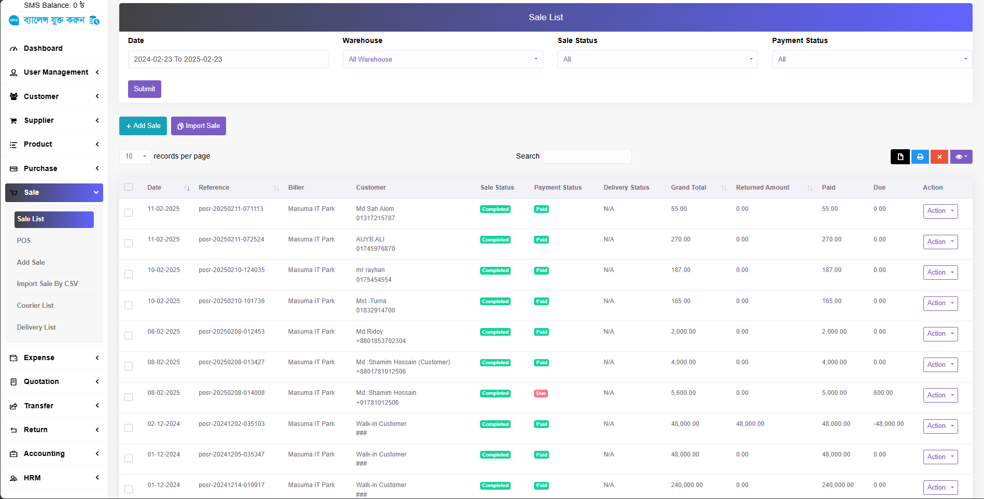Open Action dropdown for Md Sah Alom sale
Screen dimensions: 984x499
(x=940, y=211)
